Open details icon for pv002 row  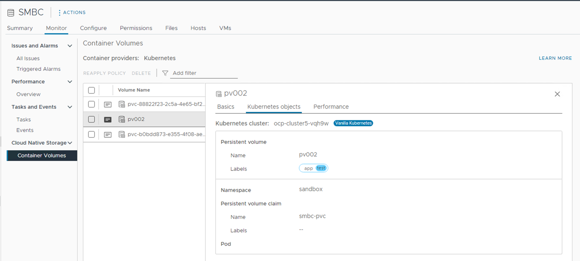pyautogui.click(x=108, y=120)
